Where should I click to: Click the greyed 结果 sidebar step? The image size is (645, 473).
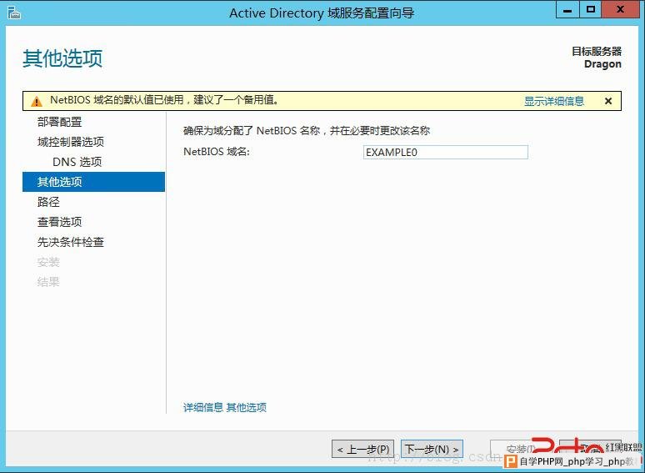pyautogui.click(x=48, y=282)
